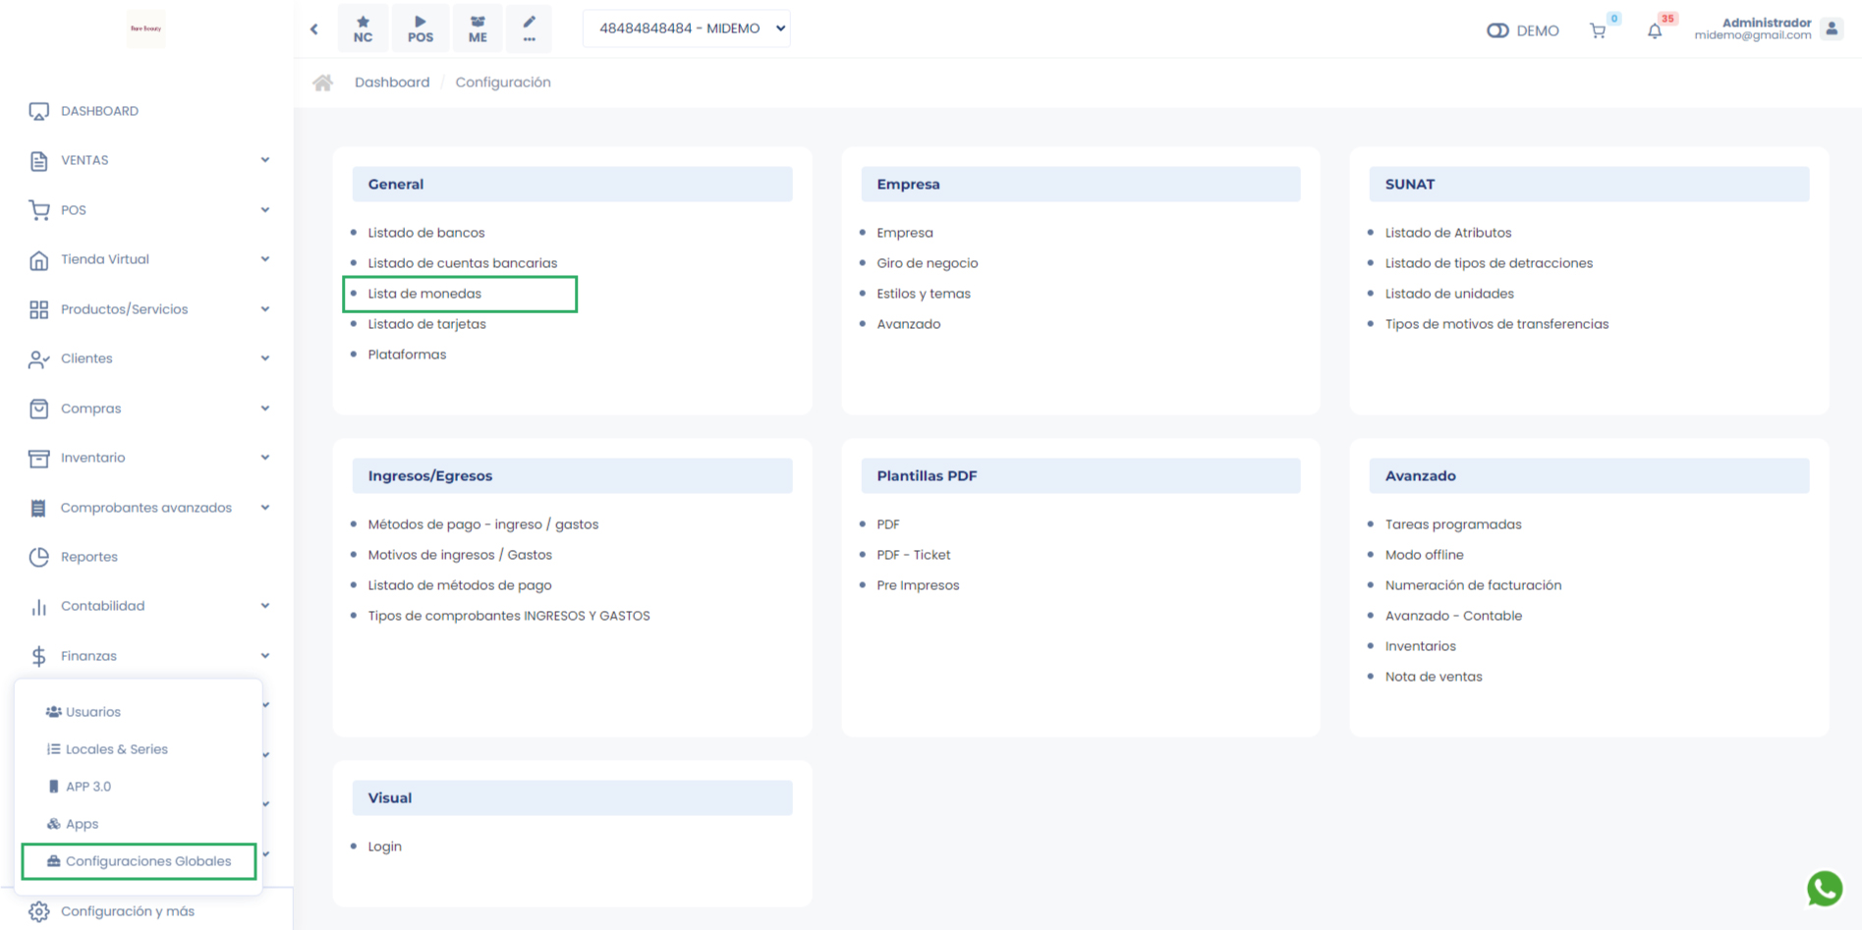Click the pencil edit shortcuts icon
This screenshot has height=930, width=1862.
[x=529, y=28]
